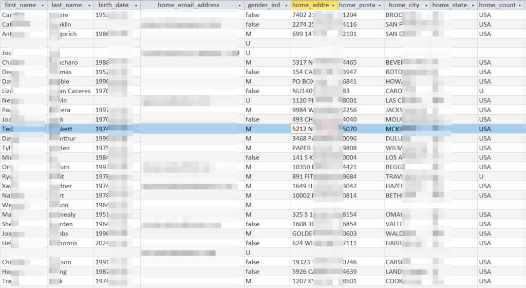
Task: Open the home_email_address column dropdown arrow
Action: [239, 5]
